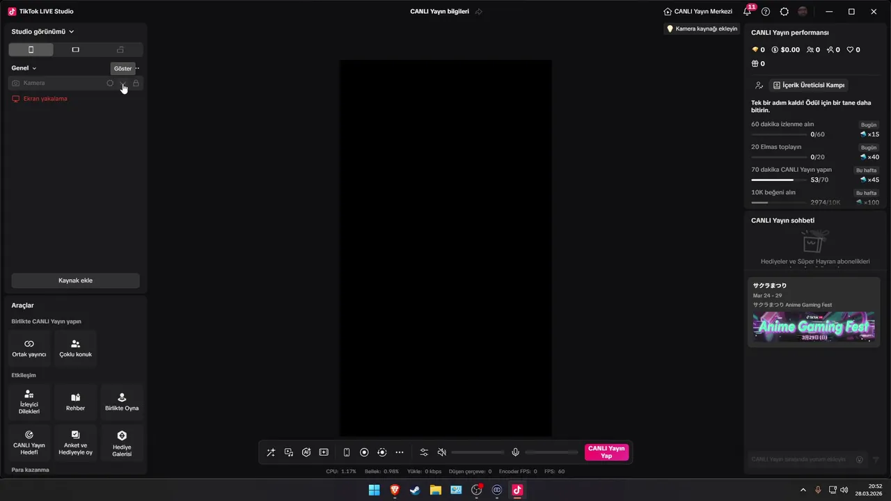Open Anket ve Hediyeyle oy tool
891x501 pixels.
[75, 443]
